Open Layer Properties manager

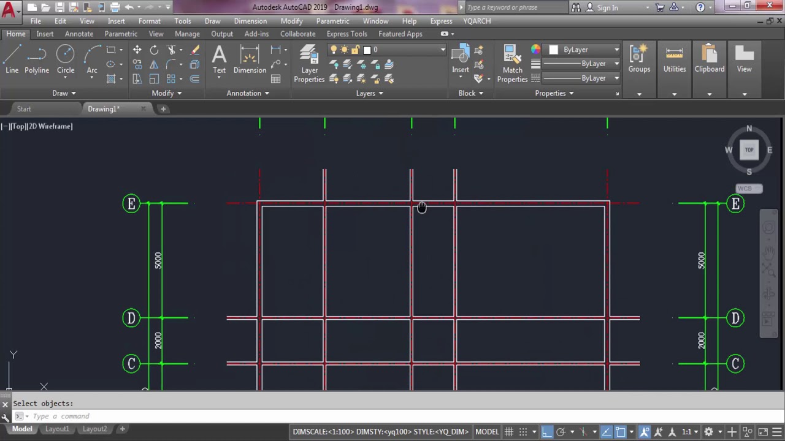click(x=309, y=64)
